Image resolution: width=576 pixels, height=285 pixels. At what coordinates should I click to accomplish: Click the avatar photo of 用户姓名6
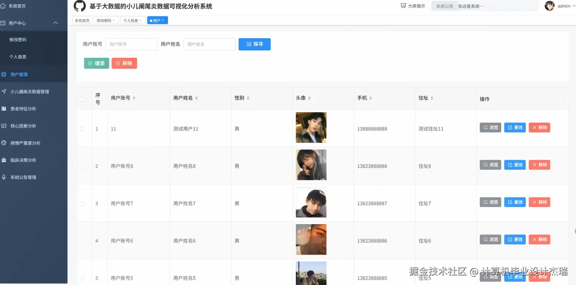311,239
